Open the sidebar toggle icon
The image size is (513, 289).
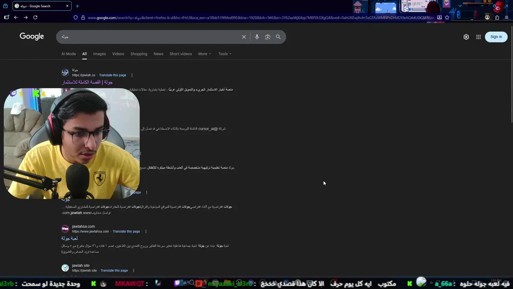pos(6,17)
